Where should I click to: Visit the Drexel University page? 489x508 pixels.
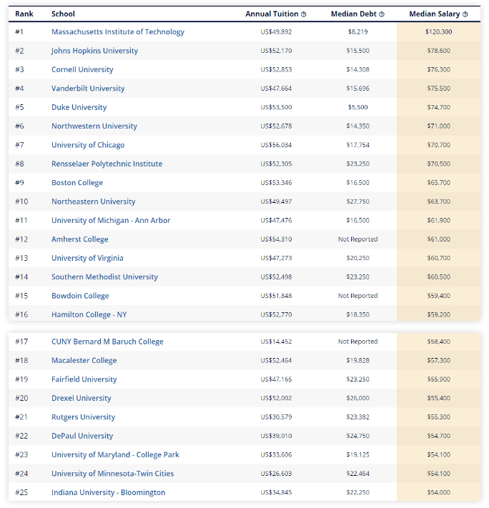81,398
